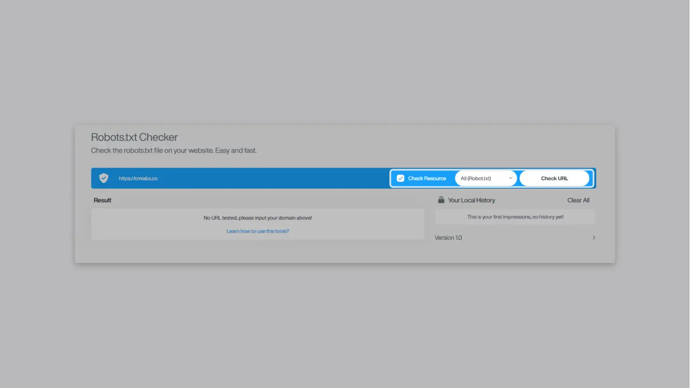Click Clear All to empty history
This screenshot has width=690, height=388.
pos(578,200)
